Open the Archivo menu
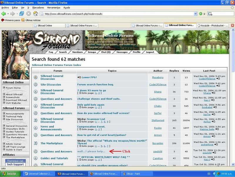 point(5,8)
